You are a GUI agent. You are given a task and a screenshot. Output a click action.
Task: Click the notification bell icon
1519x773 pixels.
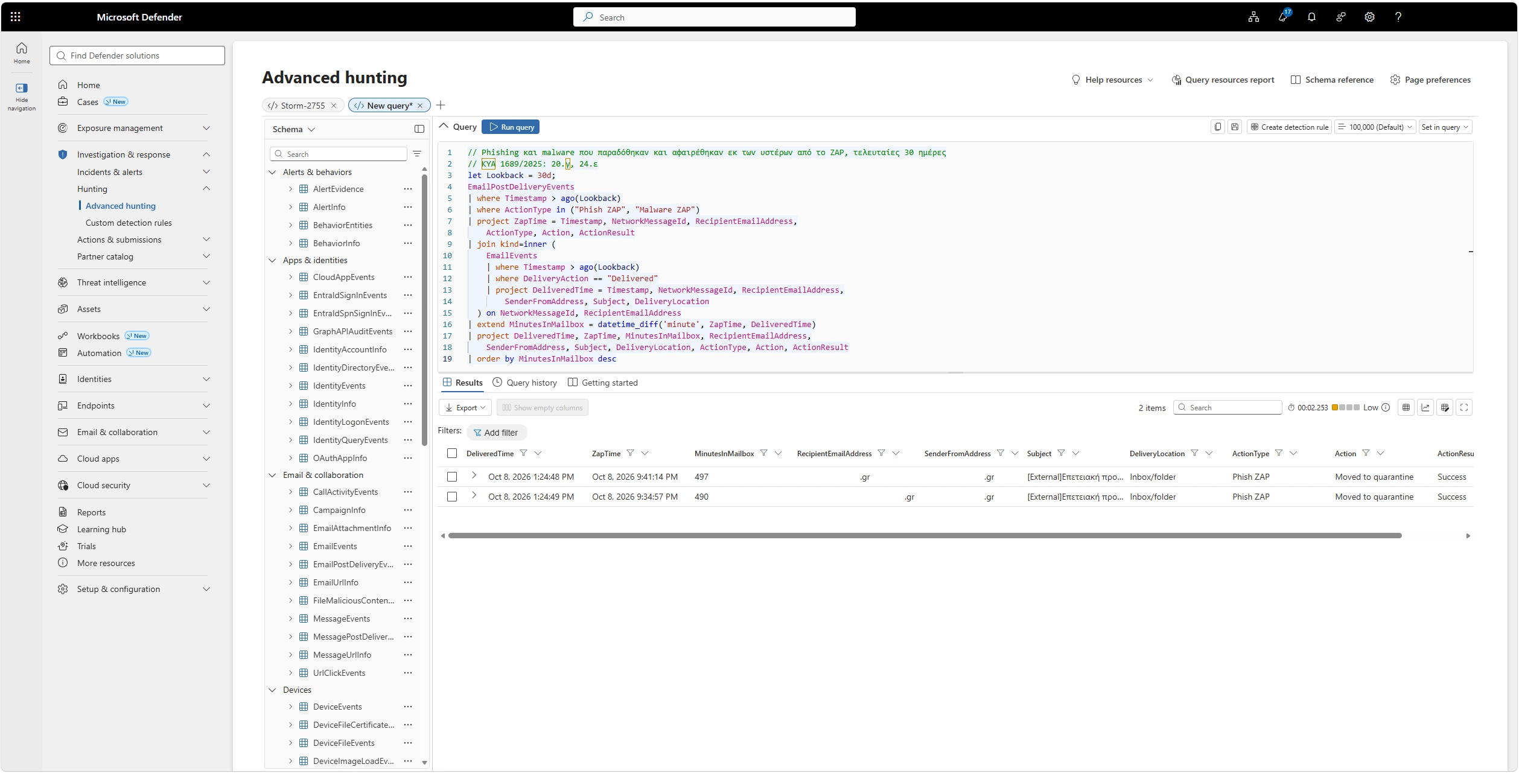(1311, 17)
